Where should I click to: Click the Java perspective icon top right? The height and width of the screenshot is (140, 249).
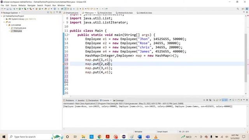click(247, 9)
